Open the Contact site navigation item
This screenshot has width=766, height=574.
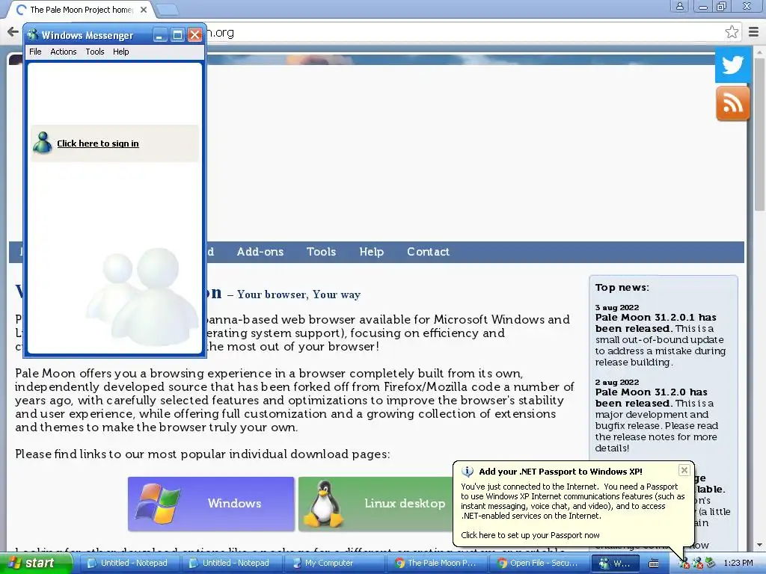(428, 252)
